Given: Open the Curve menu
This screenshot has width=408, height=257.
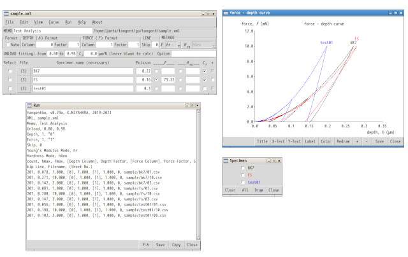Looking at the screenshot, I should (54, 22).
